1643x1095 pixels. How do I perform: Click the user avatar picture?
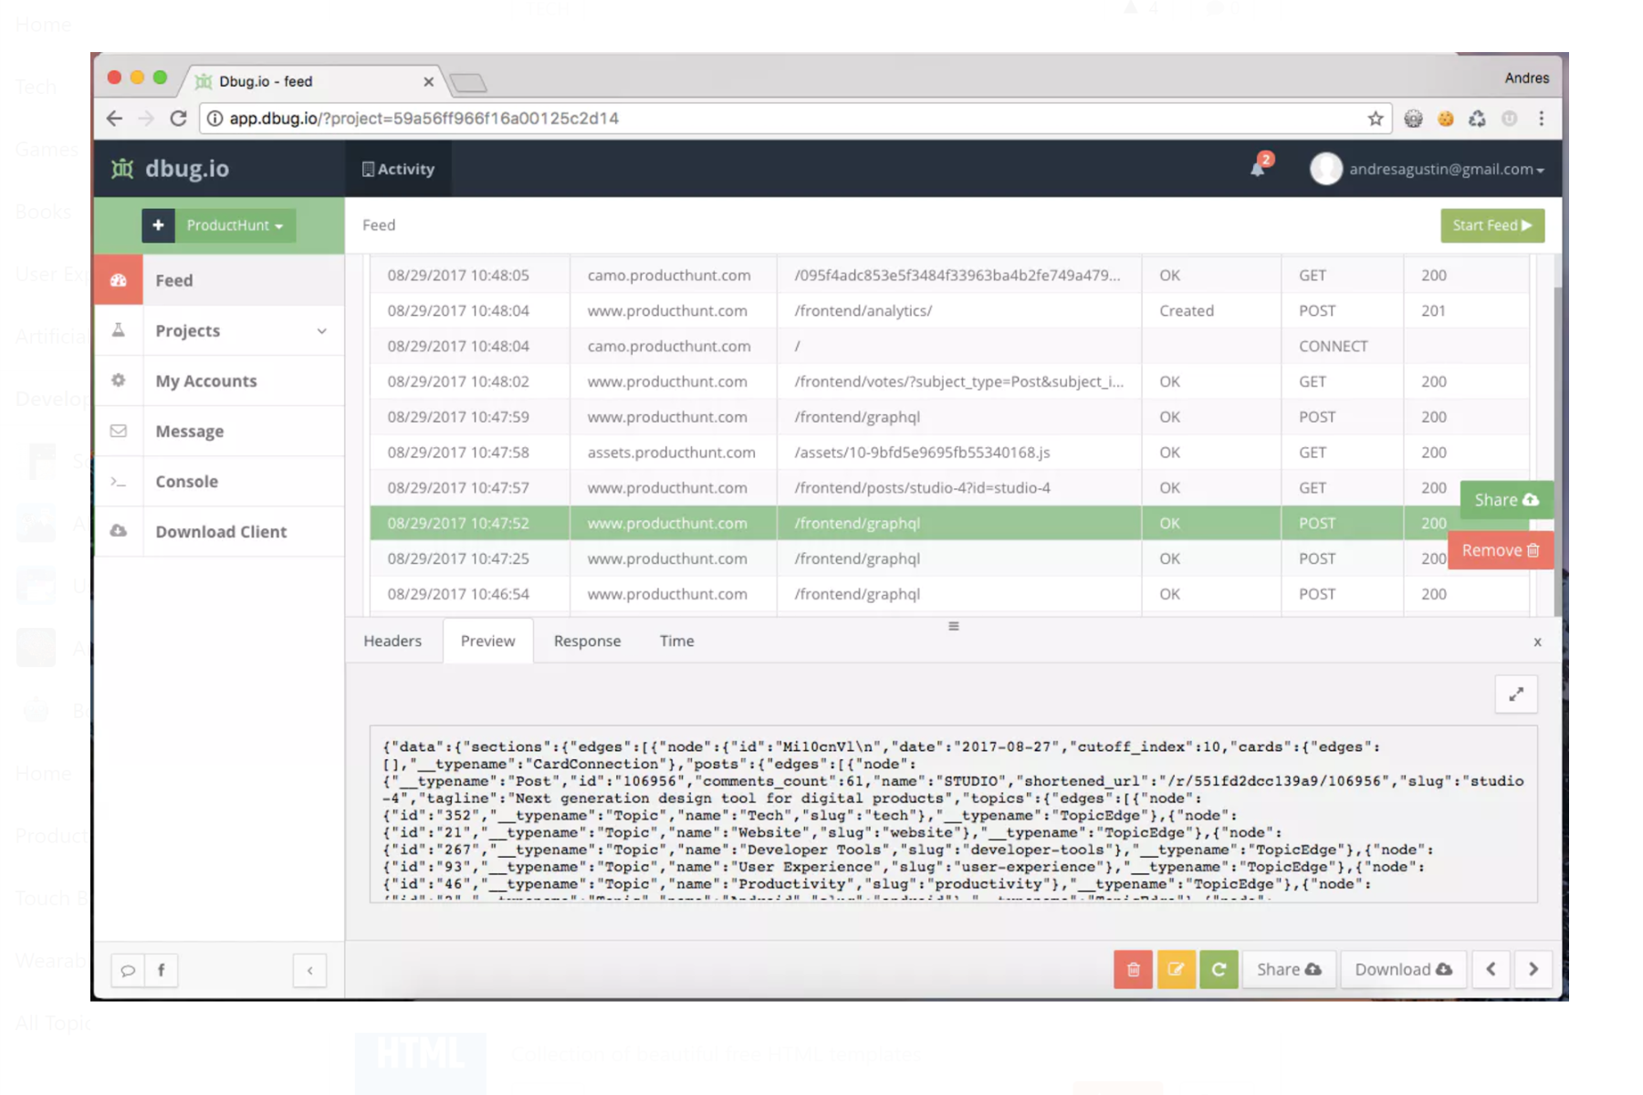coord(1325,169)
